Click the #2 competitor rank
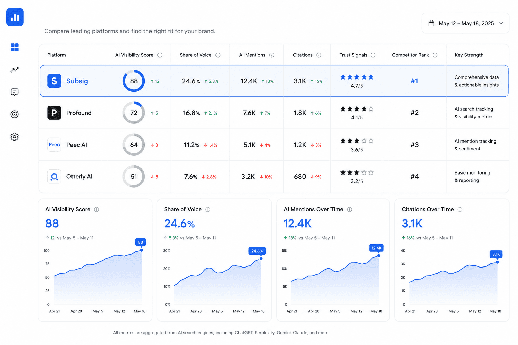The width and height of the screenshot is (518, 345). (414, 113)
